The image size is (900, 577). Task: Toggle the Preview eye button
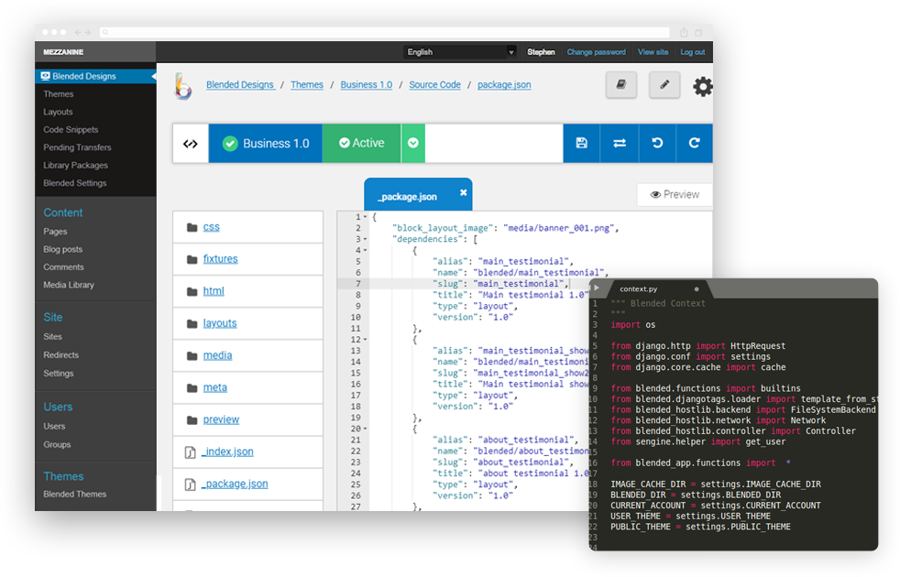tap(675, 194)
